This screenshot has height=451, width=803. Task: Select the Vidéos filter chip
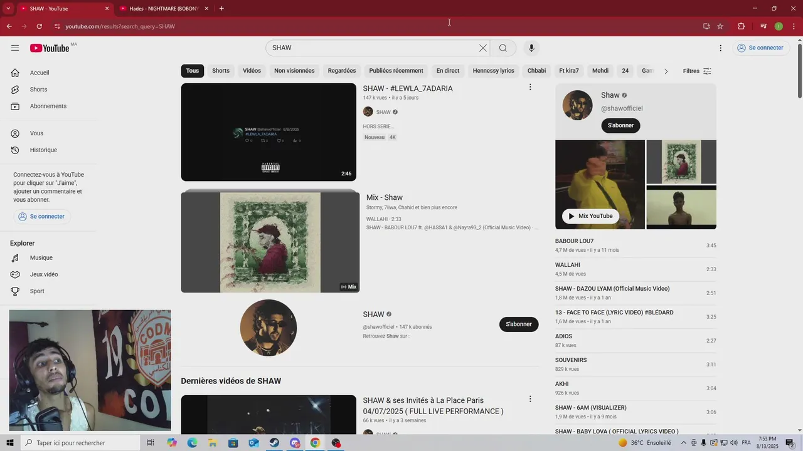tap(252, 71)
